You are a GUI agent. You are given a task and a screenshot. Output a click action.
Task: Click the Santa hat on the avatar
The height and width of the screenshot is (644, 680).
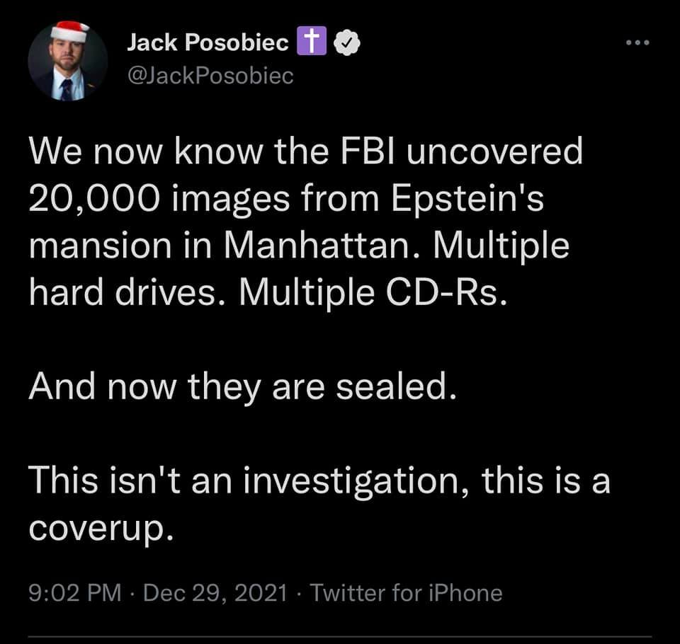69,30
